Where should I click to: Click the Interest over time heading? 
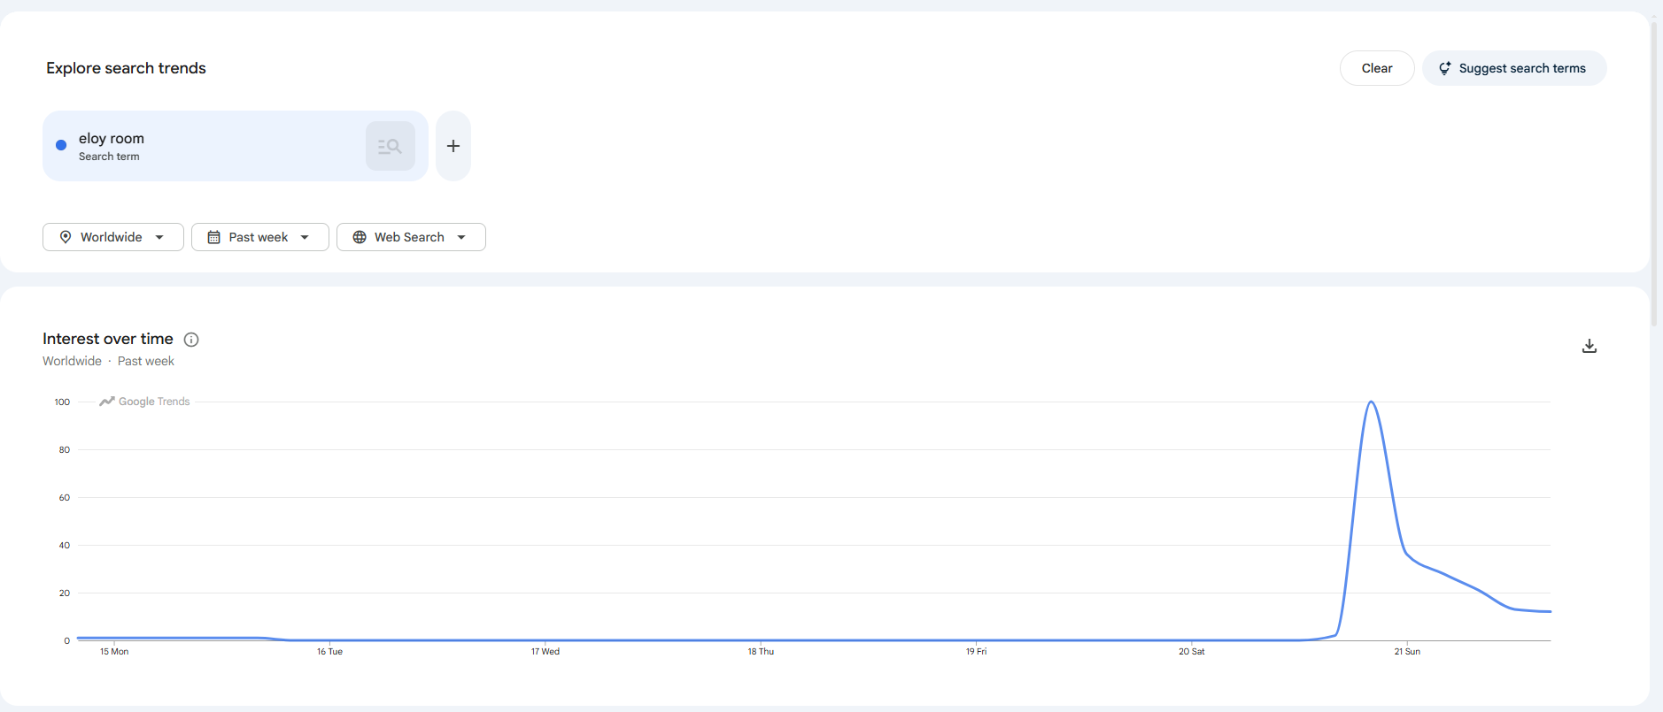[x=108, y=339]
